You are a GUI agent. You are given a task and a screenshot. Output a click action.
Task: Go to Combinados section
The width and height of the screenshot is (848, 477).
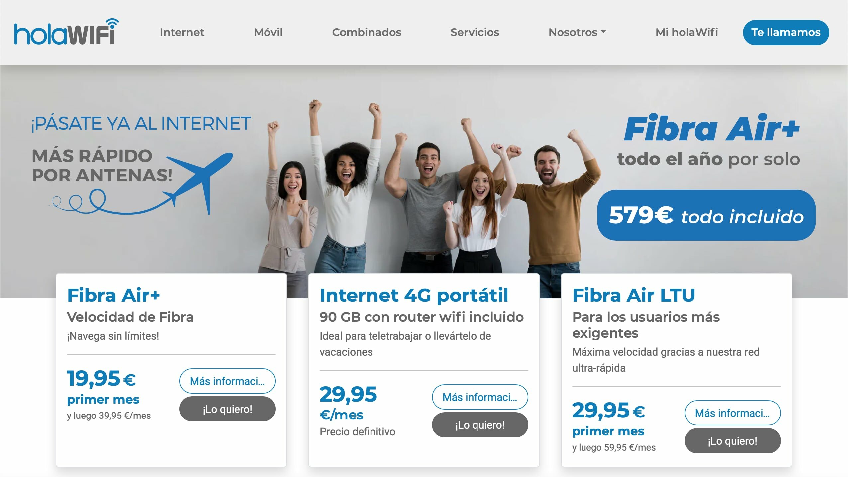click(367, 32)
